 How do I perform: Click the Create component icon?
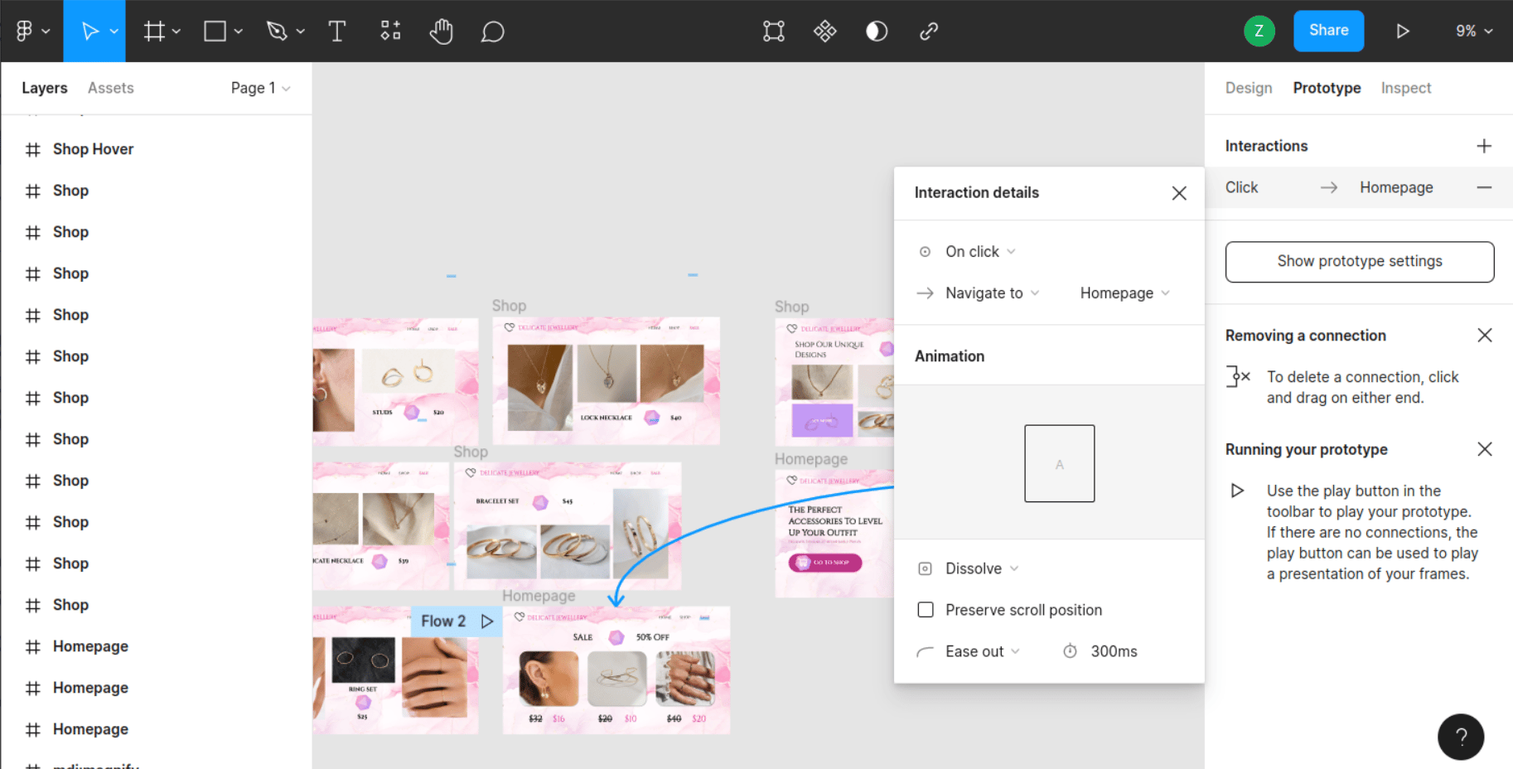pos(824,31)
